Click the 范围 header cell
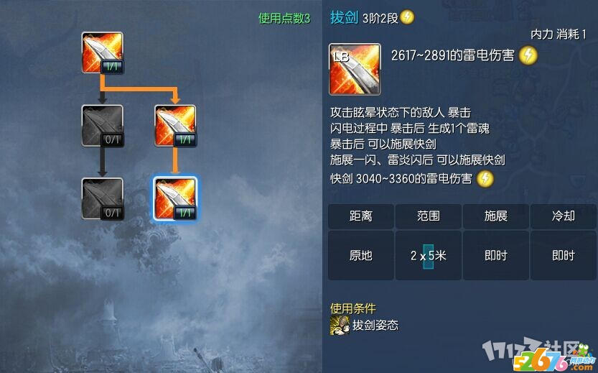This screenshot has width=598, height=373. (429, 216)
